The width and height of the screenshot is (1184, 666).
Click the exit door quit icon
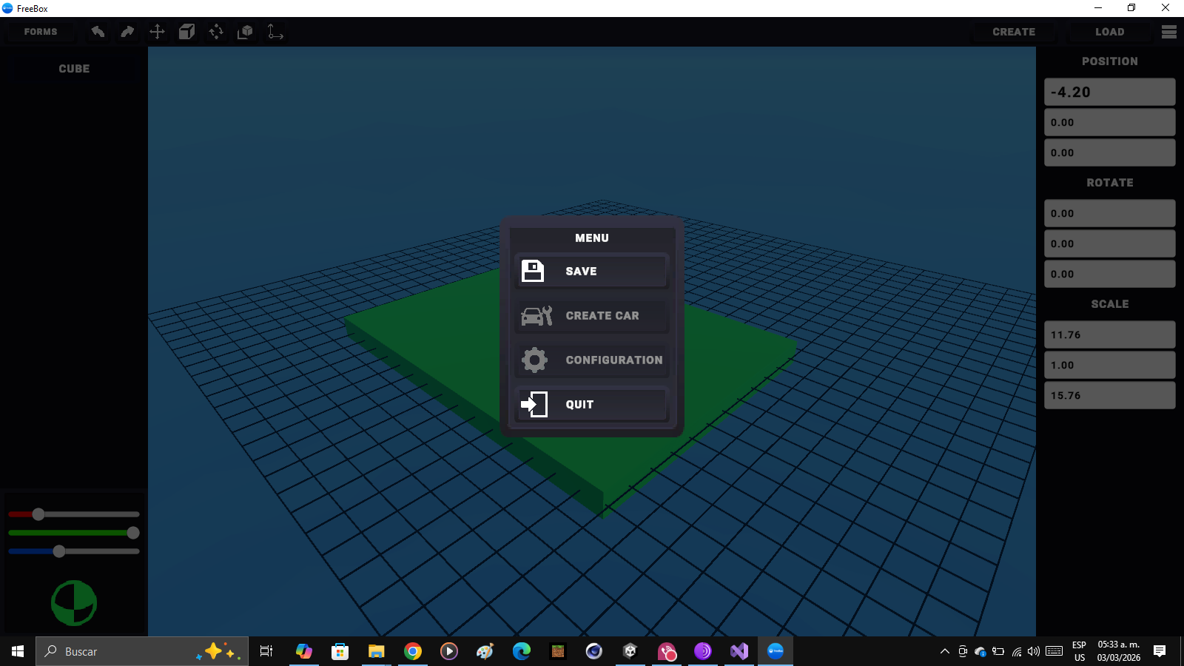[x=534, y=404]
